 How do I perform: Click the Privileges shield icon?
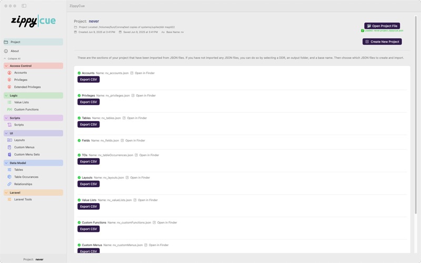(x=9, y=80)
